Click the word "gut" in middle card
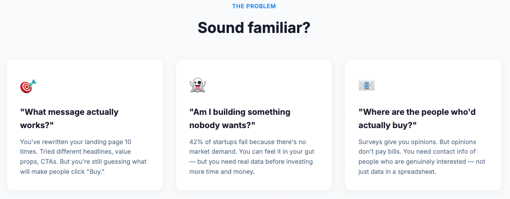 [x=321, y=152]
